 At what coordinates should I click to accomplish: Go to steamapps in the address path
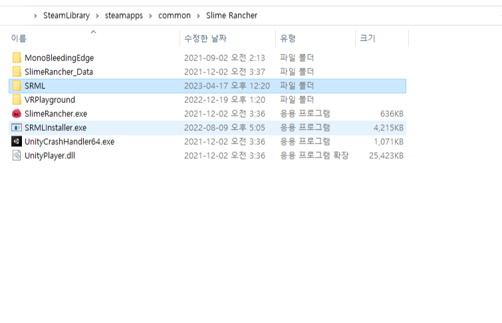pyautogui.click(x=124, y=15)
